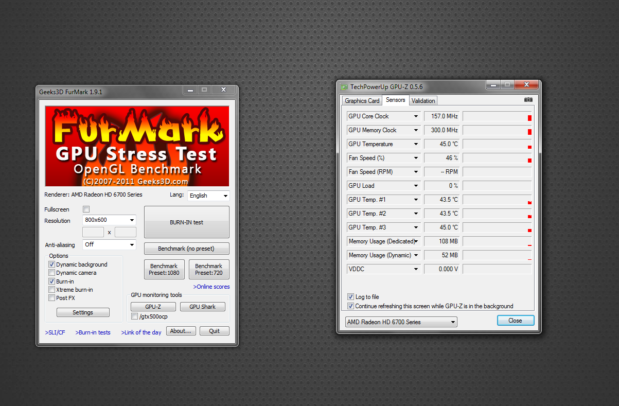
Task: Open GPU Temp. #3 sensor dropdown
Action: (x=416, y=227)
